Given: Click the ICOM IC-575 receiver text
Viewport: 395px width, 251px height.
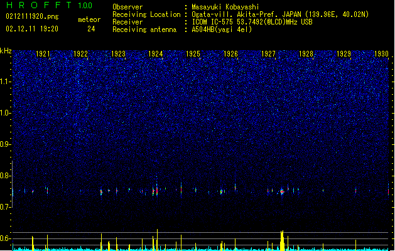Looking at the screenshot, I should point(252,22).
